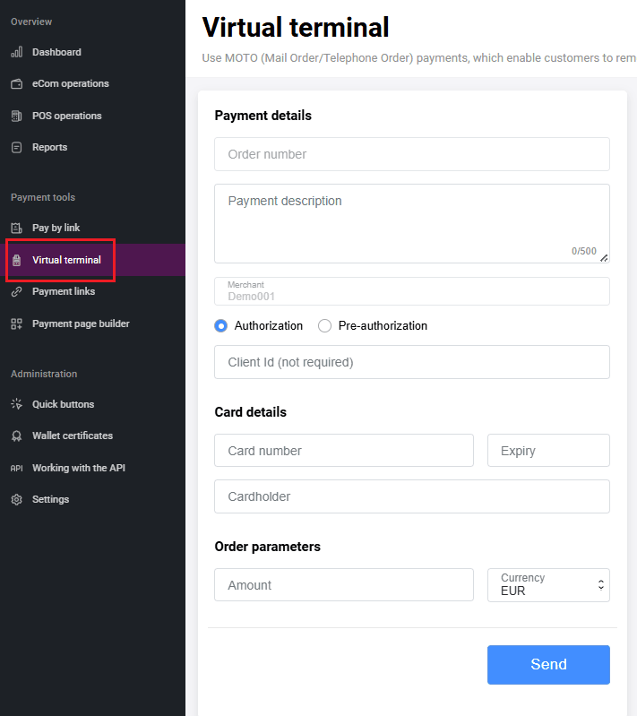Click the Settings gear icon
Screen dimensions: 637x716
pos(16,499)
